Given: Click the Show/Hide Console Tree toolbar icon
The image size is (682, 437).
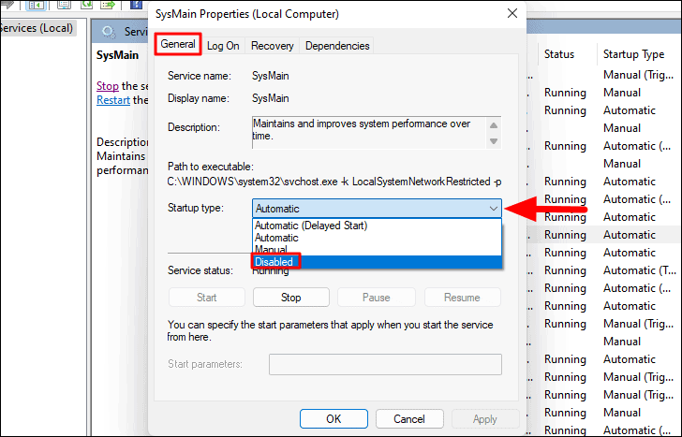Looking at the screenshot, I should [x=37, y=5].
